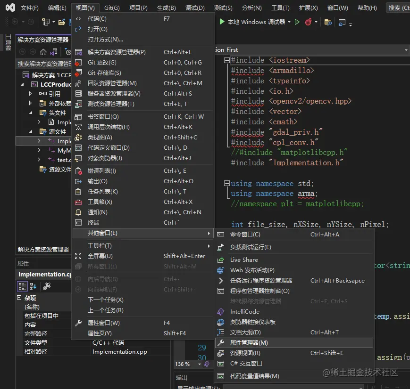Select 属性管理器(M) in submenu
This screenshot has height=389, width=410.
pyautogui.click(x=294, y=343)
